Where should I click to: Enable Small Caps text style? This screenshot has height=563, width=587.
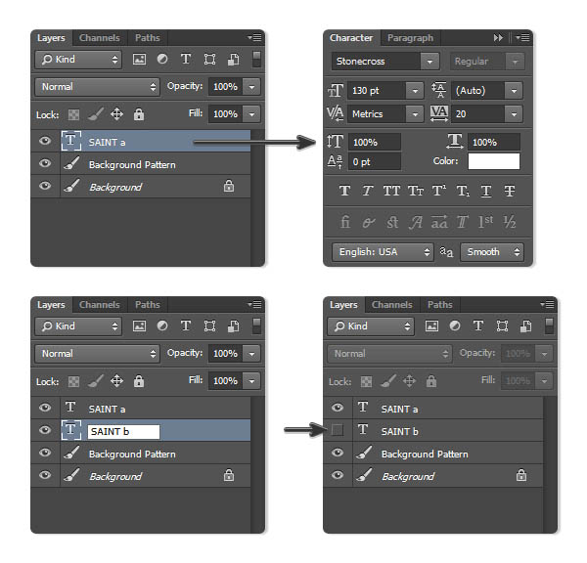(415, 192)
